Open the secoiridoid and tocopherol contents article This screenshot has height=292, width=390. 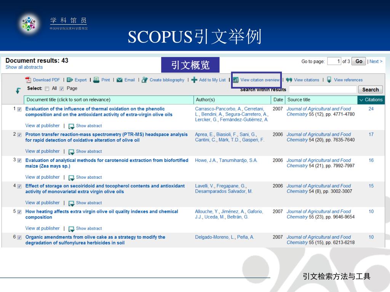click(x=105, y=189)
